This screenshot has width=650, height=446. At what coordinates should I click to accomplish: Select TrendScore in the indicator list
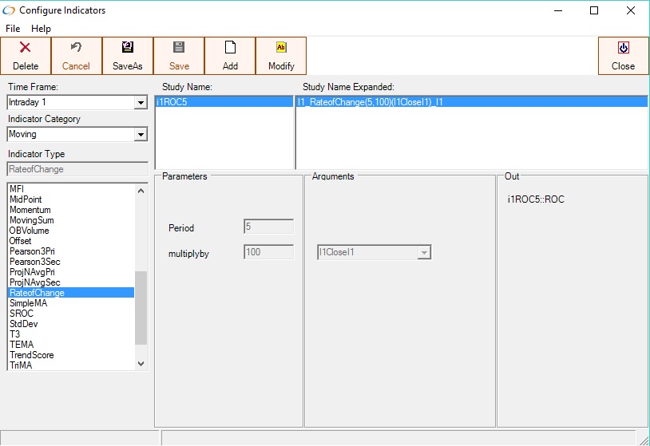(x=32, y=355)
